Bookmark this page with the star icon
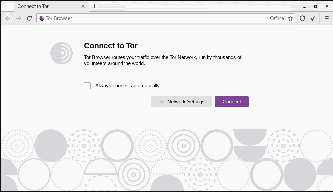 291,18
